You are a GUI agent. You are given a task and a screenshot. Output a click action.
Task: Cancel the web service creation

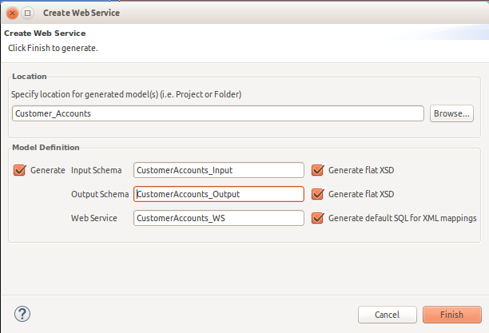(387, 315)
